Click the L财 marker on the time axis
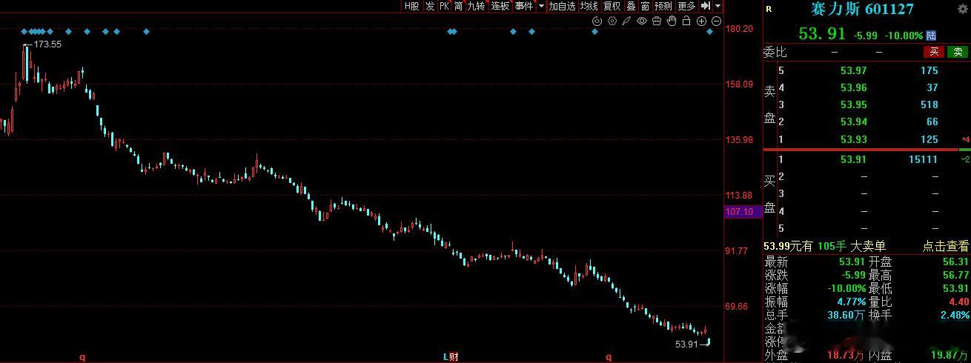This screenshot has height=363, width=971. coord(451,357)
